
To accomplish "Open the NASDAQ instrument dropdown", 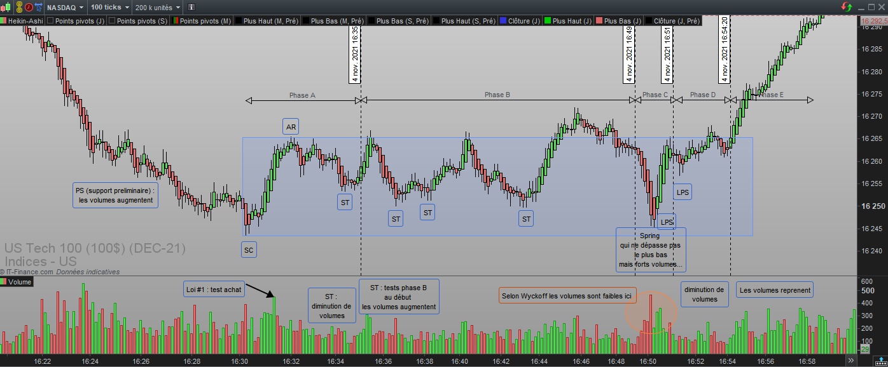I will [65, 8].
